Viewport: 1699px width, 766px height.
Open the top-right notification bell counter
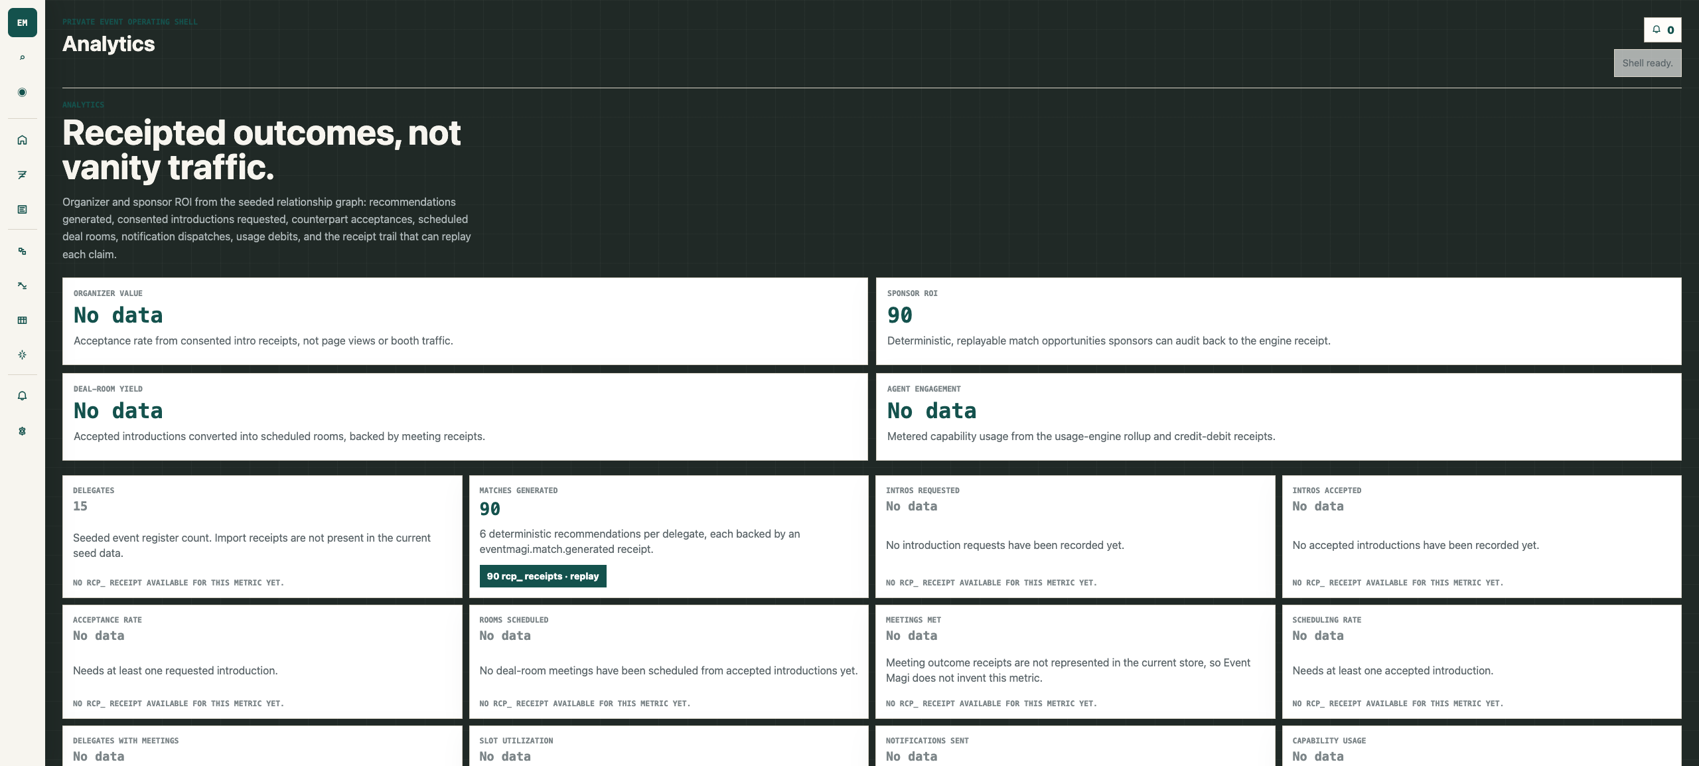tap(1662, 30)
